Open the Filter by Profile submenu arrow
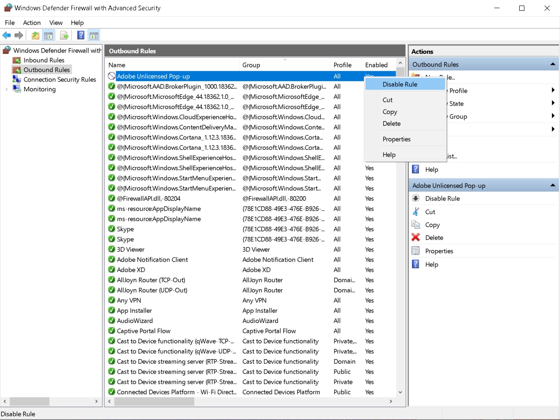 554,91
